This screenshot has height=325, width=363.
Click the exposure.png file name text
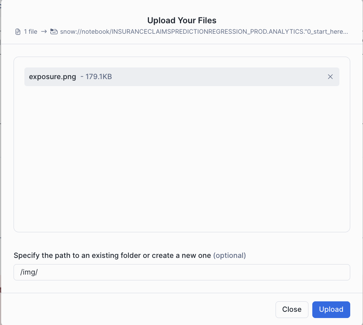pyautogui.click(x=53, y=77)
